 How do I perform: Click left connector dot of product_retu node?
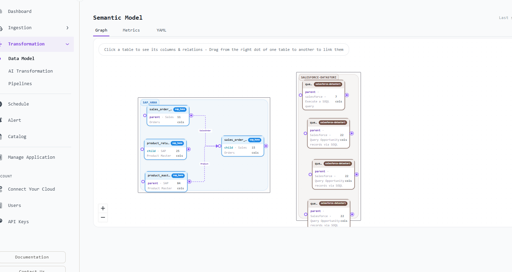pos(142,149)
